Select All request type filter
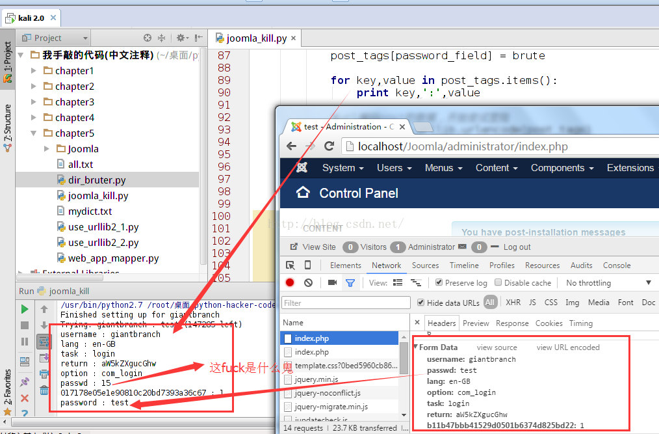 click(x=489, y=303)
